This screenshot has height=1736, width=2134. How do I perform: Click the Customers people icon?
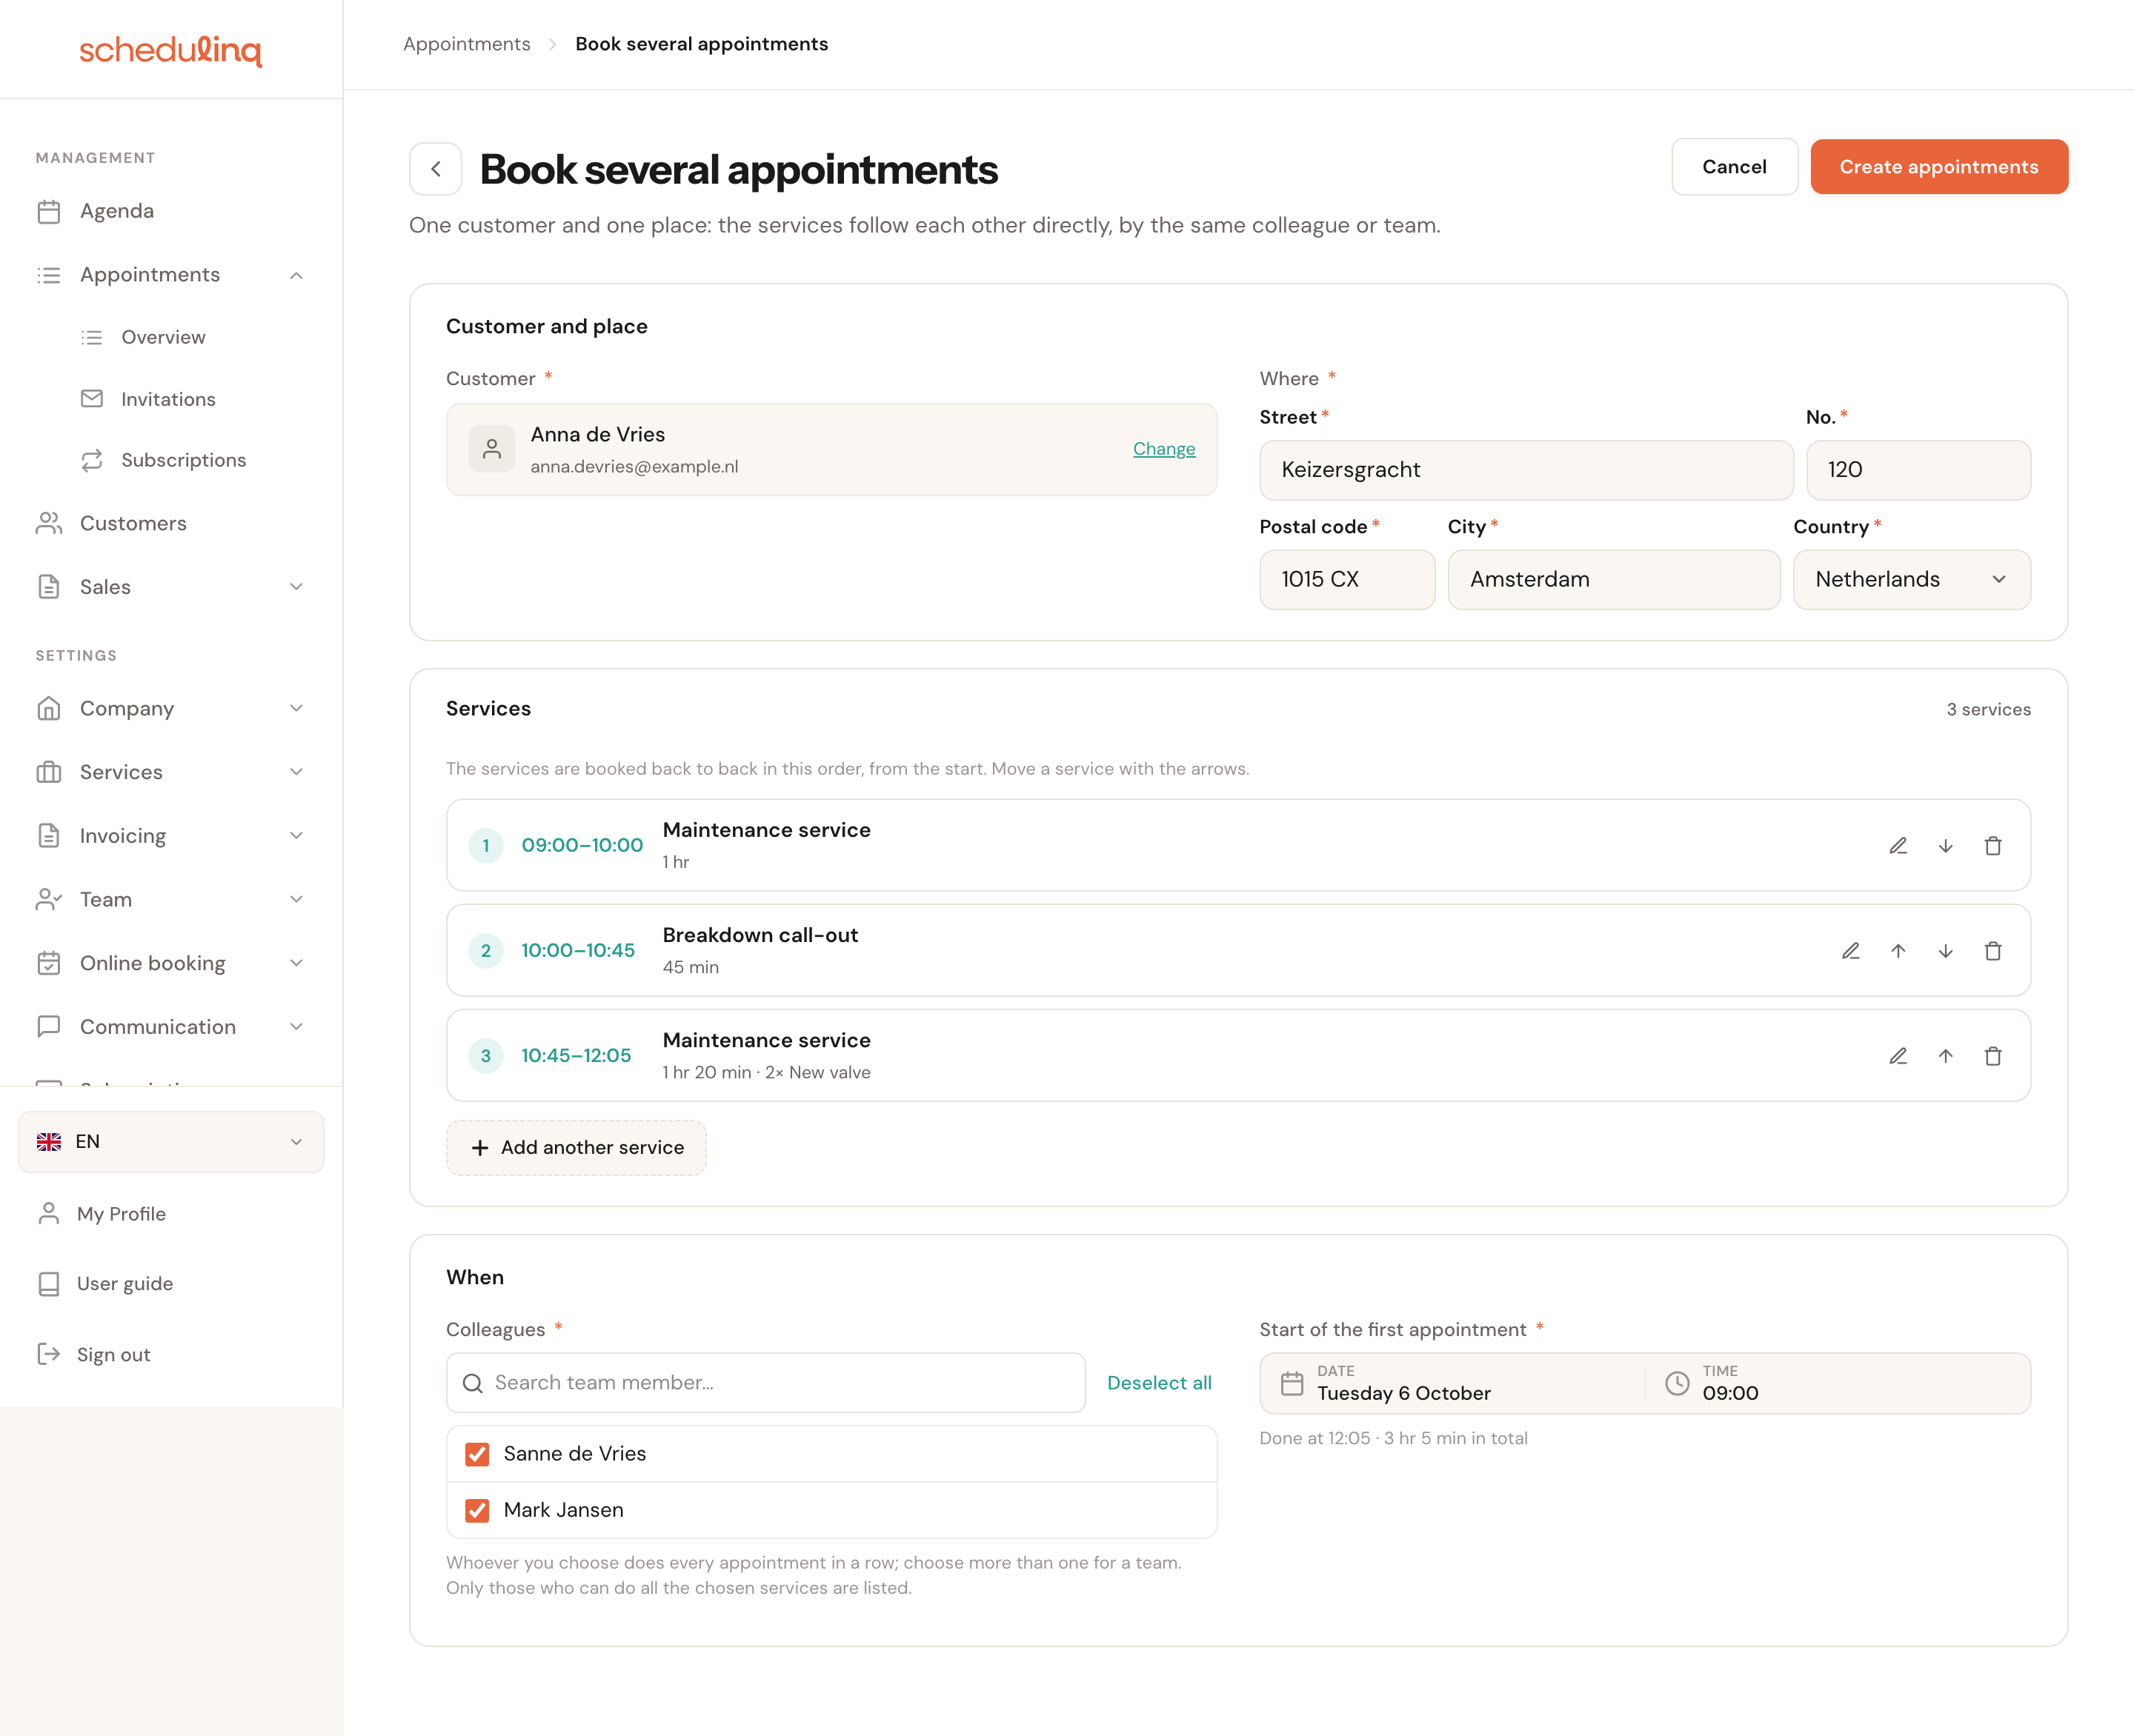pyautogui.click(x=48, y=523)
